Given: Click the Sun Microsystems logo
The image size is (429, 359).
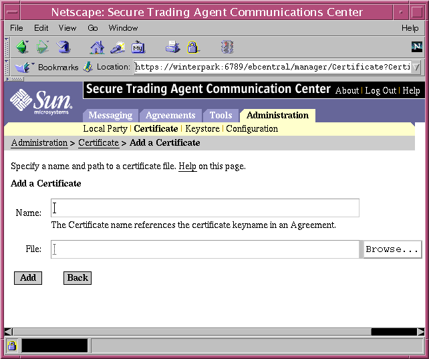Looking at the screenshot, I should coord(41,101).
